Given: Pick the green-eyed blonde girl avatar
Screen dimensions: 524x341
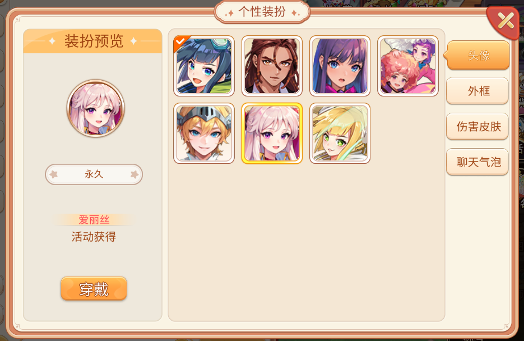Looking at the screenshot, I should [340, 133].
